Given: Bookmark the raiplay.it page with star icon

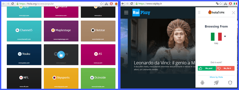Looking at the screenshot, I should (x=221, y=3).
